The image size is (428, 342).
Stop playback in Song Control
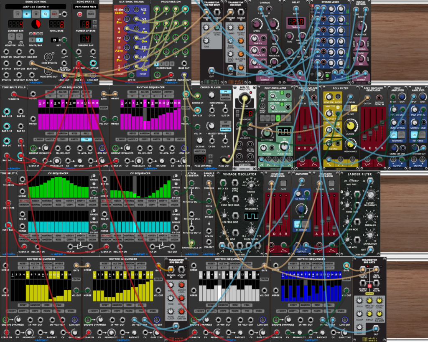[36, 14]
